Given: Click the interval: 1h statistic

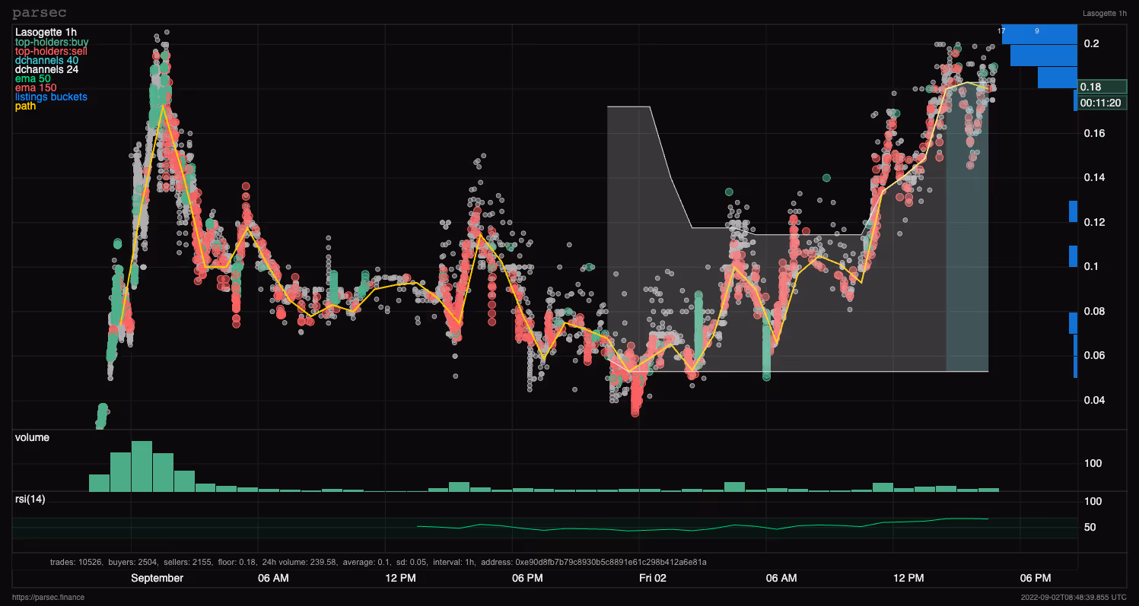Looking at the screenshot, I should 455,562.
